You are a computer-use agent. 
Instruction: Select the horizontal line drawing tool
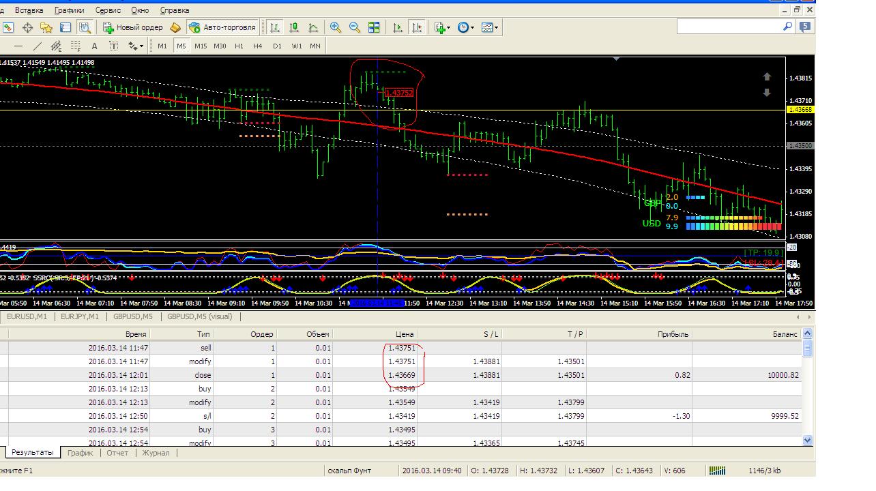point(18,46)
